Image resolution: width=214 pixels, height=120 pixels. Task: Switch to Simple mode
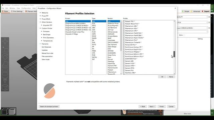click(186, 11)
